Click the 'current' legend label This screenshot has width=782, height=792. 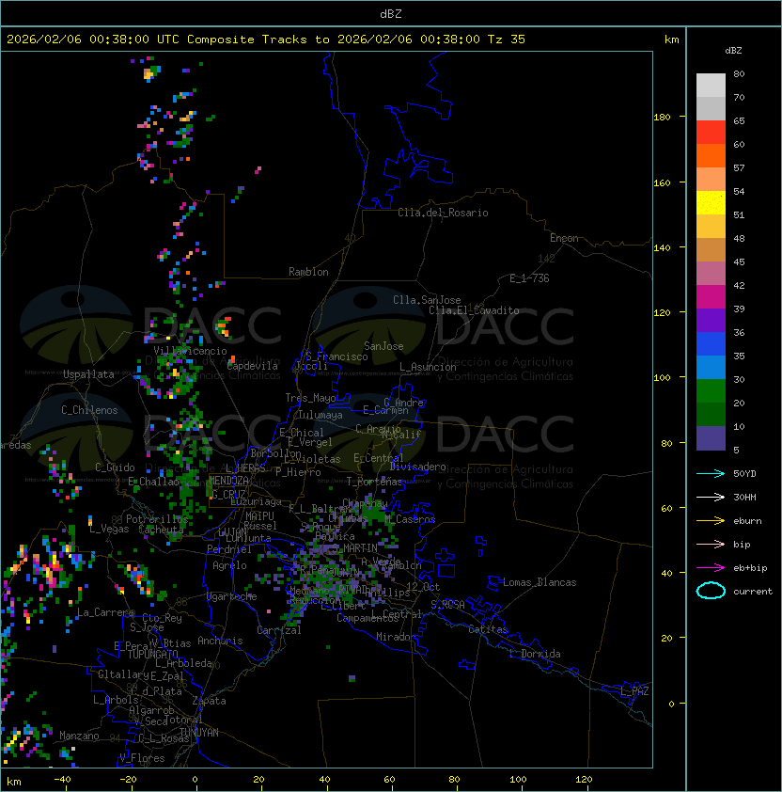(x=753, y=592)
